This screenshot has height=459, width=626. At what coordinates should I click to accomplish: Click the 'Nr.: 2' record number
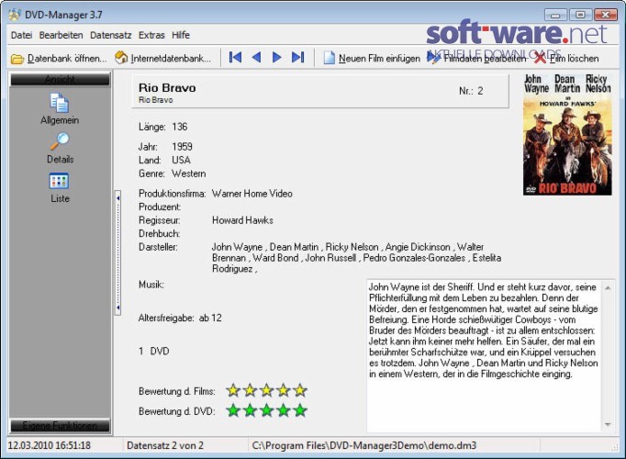pyautogui.click(x=471, y=91)
